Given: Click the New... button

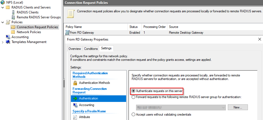Looking at the screenshot, I should [237, 107].
